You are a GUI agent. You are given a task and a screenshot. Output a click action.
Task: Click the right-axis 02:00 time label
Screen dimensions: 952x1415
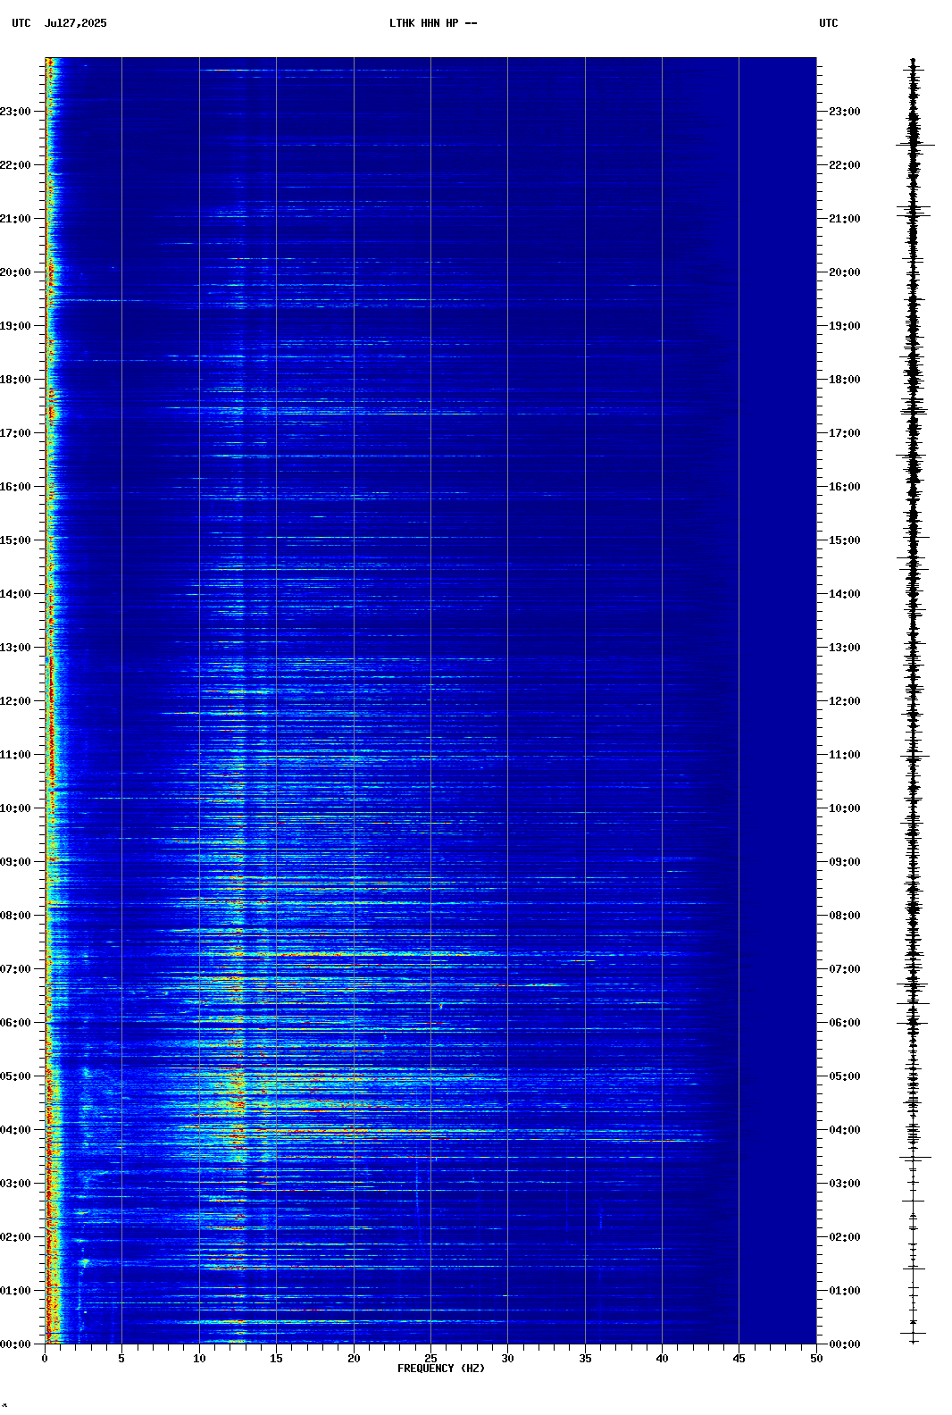[x=845, y=1237]
